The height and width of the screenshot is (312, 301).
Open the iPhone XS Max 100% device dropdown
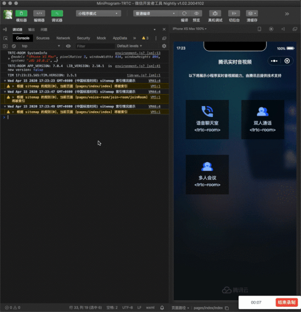point(189,29)
